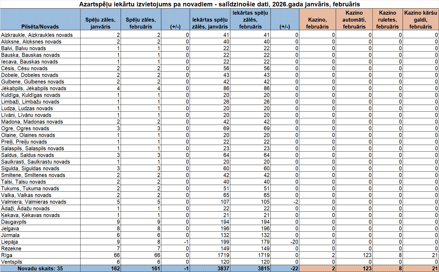Click the Rīga row label
The image size is (439, 272).
(x=7, y=255)
